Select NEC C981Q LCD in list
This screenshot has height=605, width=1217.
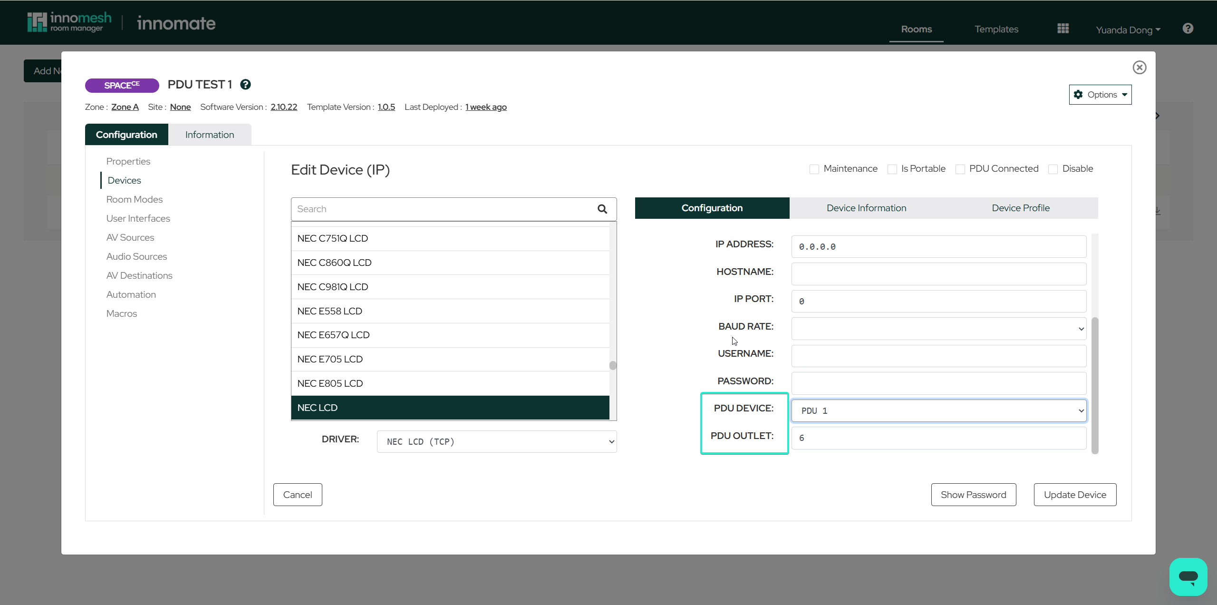[450, 287]
